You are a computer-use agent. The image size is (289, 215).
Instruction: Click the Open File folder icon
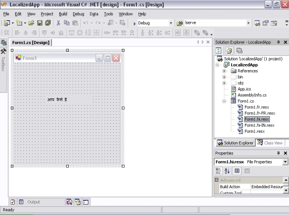click(32, 23)
